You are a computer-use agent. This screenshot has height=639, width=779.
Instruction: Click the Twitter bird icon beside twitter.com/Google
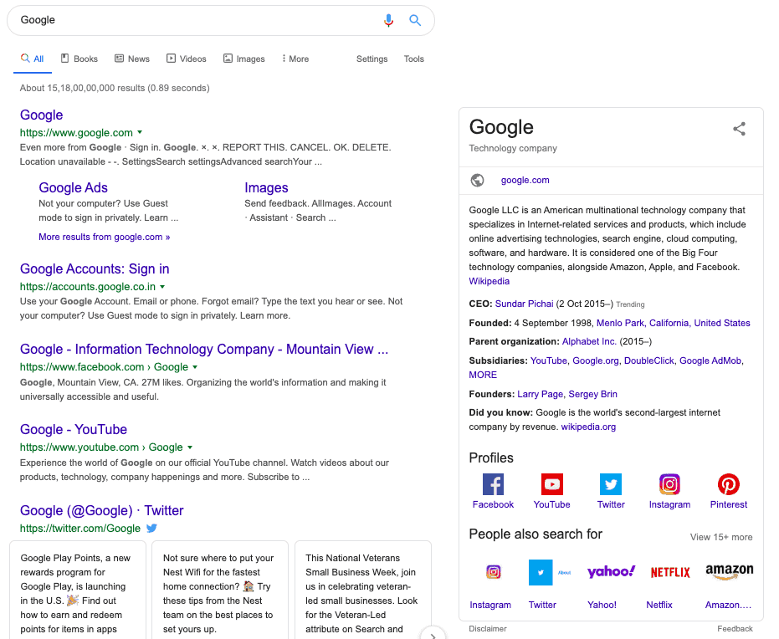(x=151, y=529)
